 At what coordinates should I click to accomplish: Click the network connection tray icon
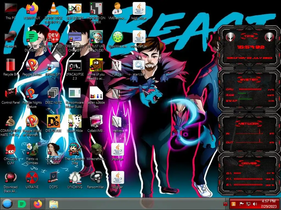248,204
